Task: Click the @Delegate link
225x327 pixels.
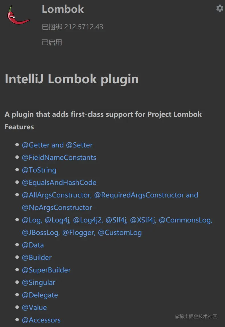Action: tap(40, 295)
